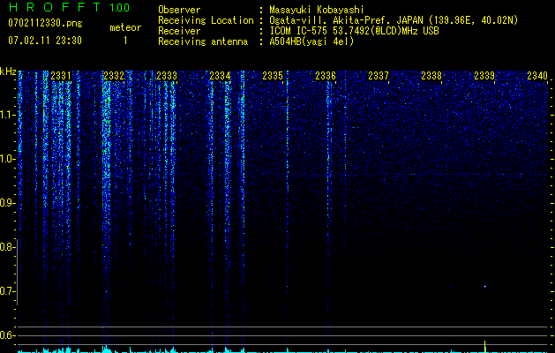The height and width of the screenshot is (353, 555).
Task: Click the 1.0 frequency axis label
Action: 7,159
